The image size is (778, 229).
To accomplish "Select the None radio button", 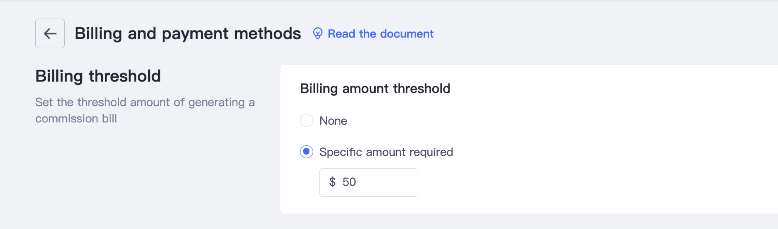I will pyautogui.click(x=306, y=121).
